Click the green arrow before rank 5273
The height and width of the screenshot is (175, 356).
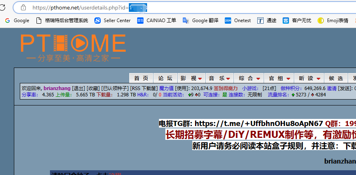(293, 95)
